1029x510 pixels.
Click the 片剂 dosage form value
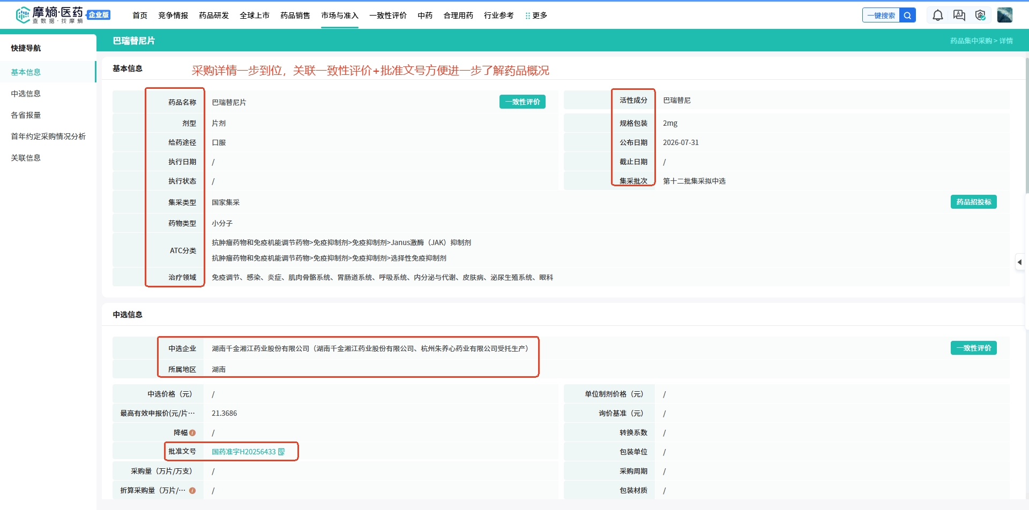[219, 123]
